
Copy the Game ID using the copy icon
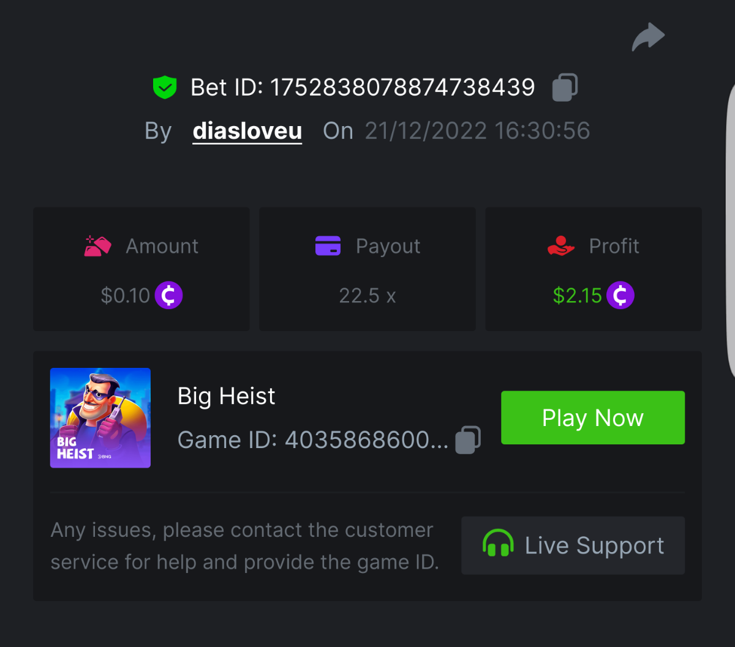(x=468, y=440)
